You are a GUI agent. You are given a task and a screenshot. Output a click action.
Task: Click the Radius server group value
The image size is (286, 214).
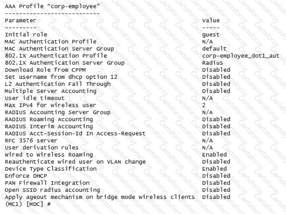pyautogui.click(x=212, y=63)
